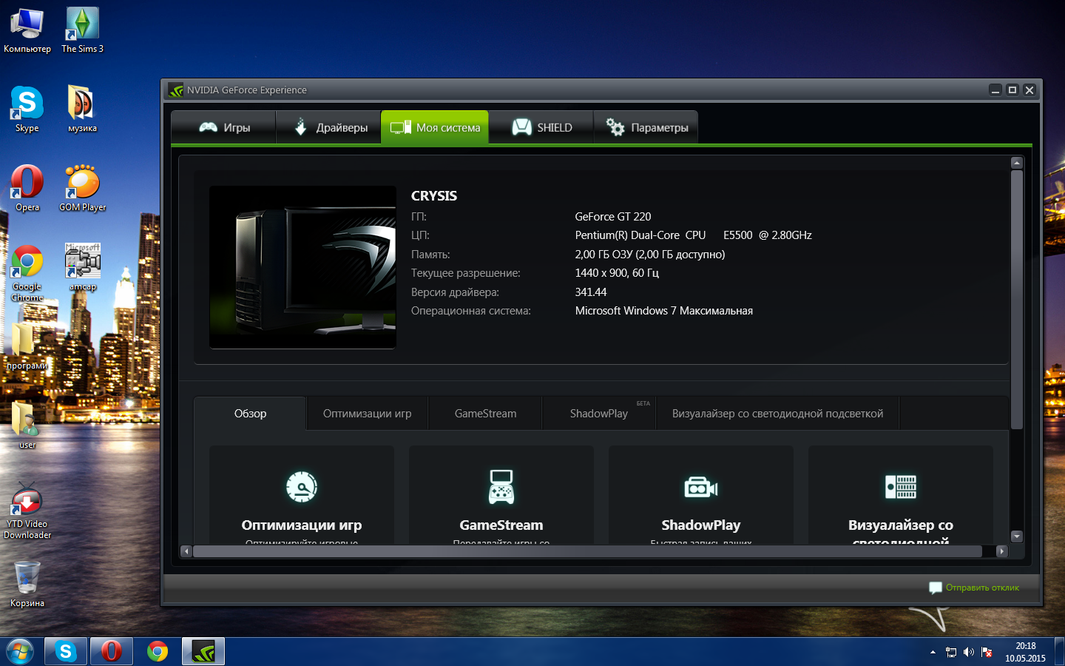The width and height of the screenshot is (1065, 666).
Task: Click the vertical scrollbar up arrow
Action: [1017, 163]
